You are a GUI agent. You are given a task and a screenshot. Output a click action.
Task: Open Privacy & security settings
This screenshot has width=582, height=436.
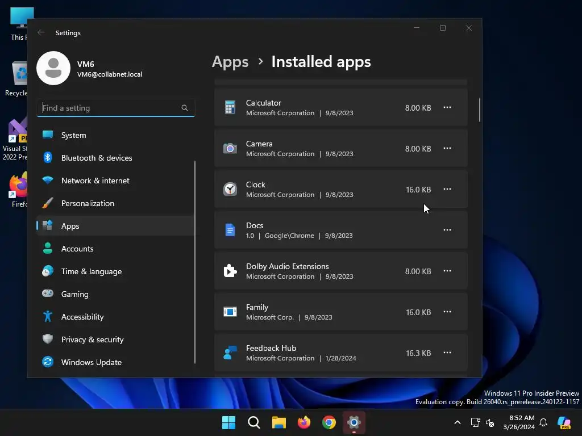[115, 339]
